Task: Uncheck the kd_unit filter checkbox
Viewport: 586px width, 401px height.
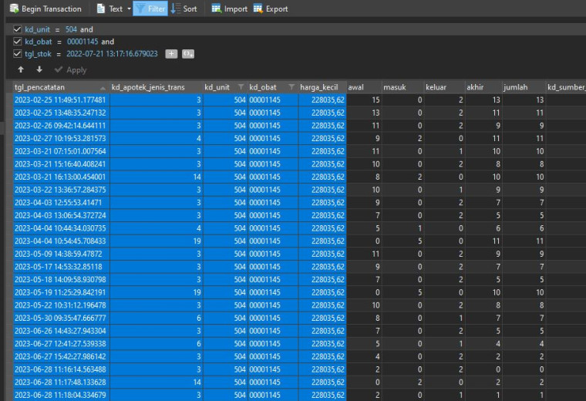Action: click(x=17, y=29)
